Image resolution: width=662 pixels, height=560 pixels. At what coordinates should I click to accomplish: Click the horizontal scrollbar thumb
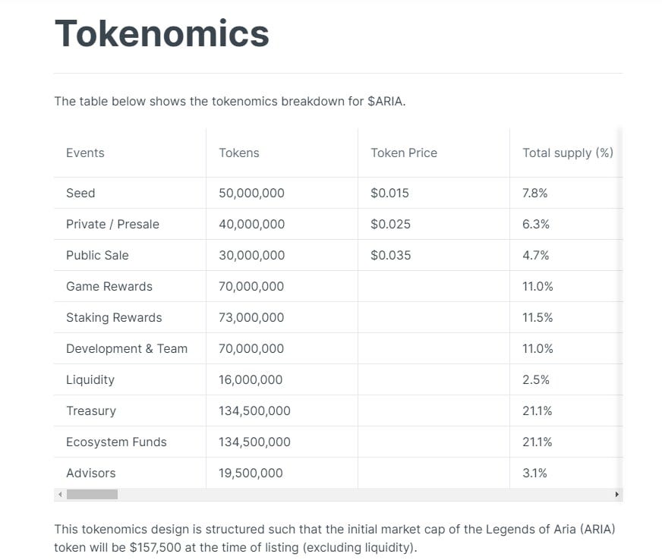click(x=92, y=494)
